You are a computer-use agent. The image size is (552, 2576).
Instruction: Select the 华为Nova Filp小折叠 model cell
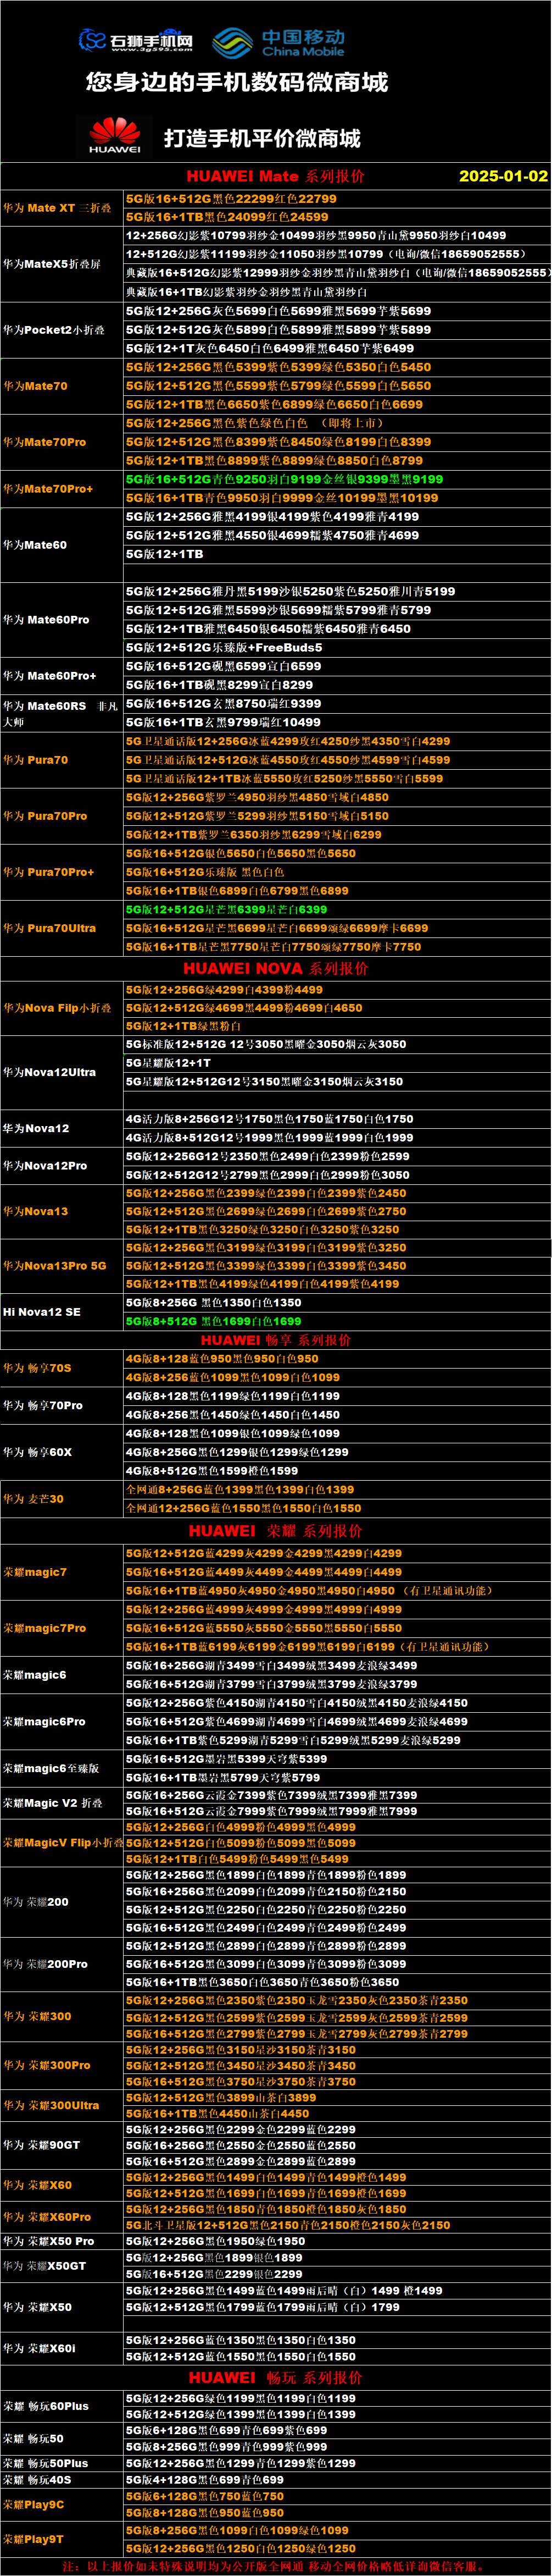(62, 1008)
